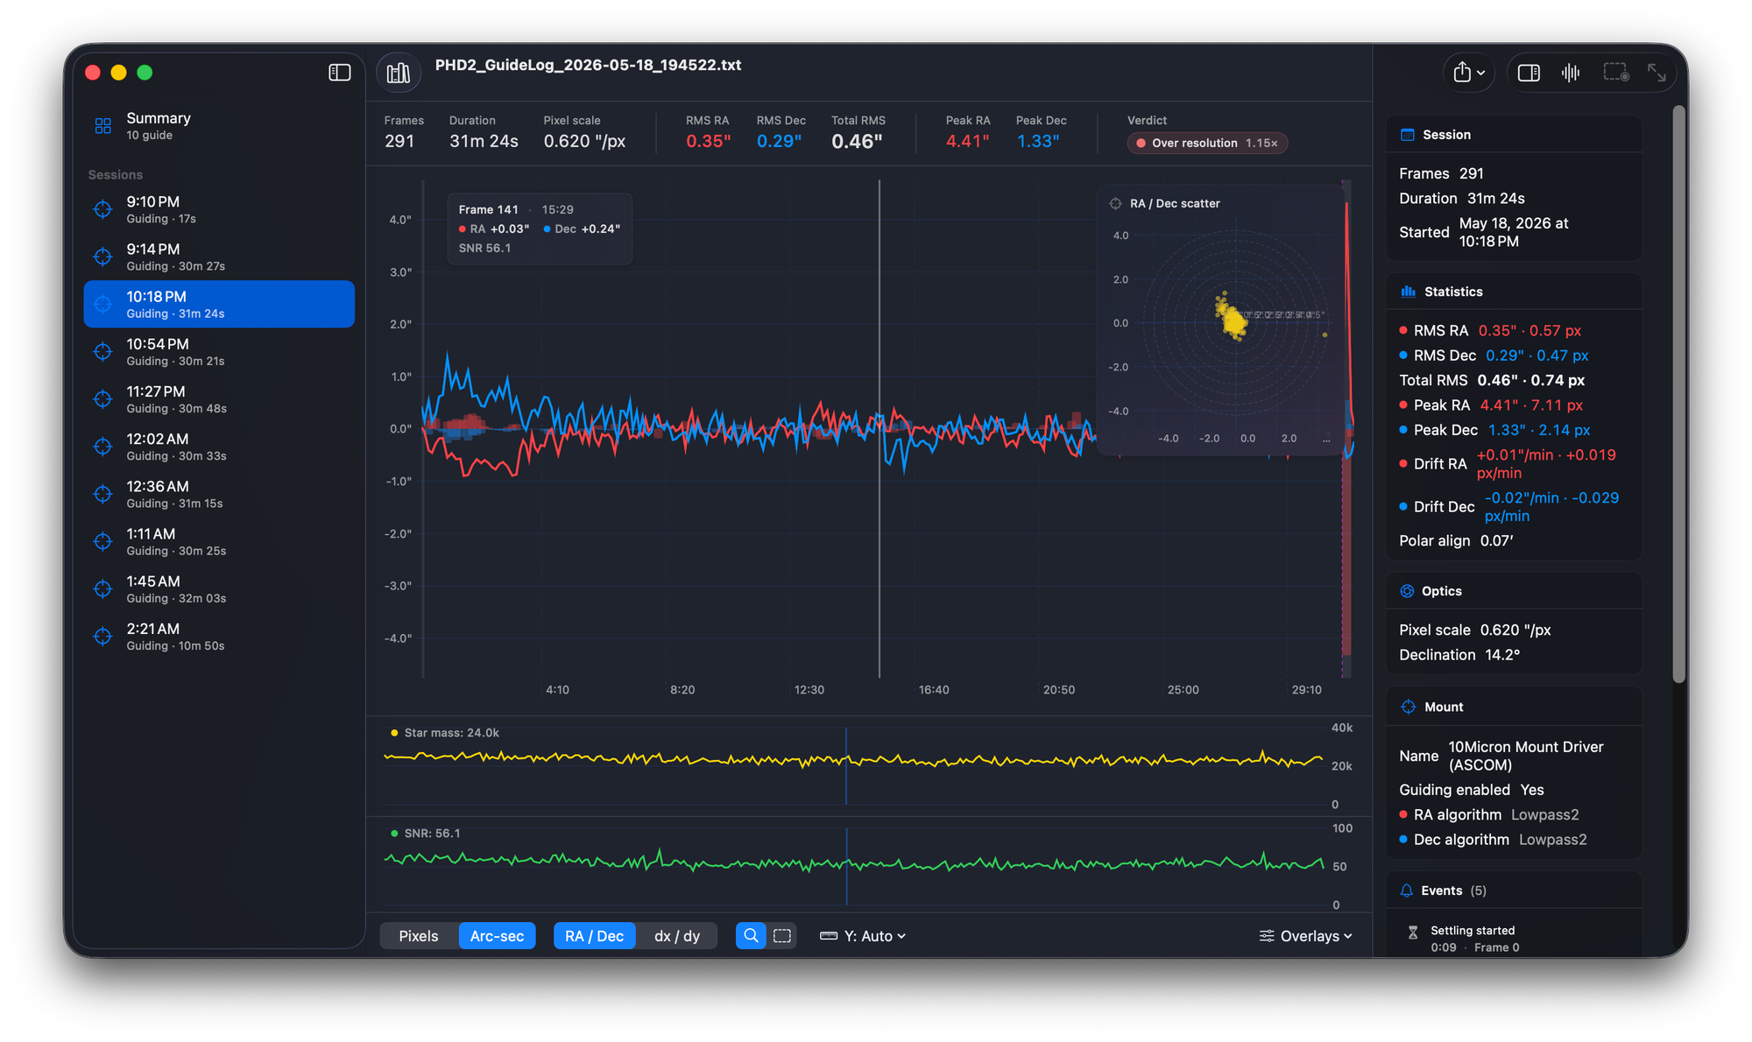The image size is (1752, 1042).
Task: Open the Y: Auto scale dropdown
Action: (863, 936)
